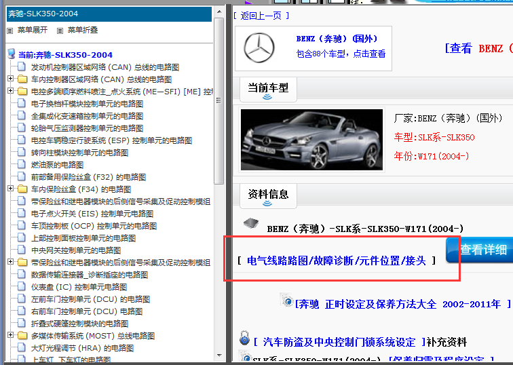This screenshot has height=365, width=513.
Task: Click document icon of 仪表盘 (IC) 控制单元电路图
Action: (x=22, y=287)
